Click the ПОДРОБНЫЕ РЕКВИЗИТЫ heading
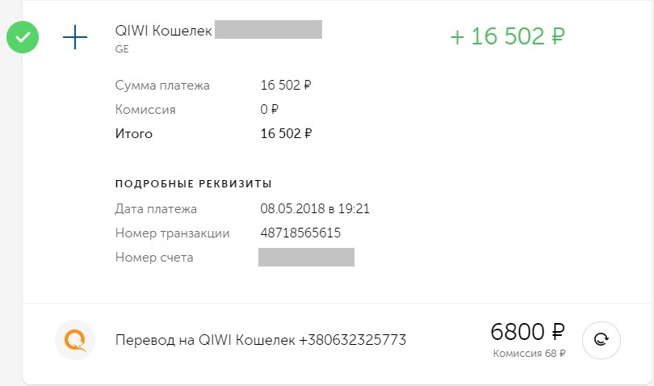This screenshot has width=654, height=386. (x=193, y=183)
